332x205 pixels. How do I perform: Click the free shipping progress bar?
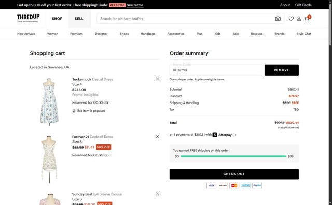coord(233,156)
